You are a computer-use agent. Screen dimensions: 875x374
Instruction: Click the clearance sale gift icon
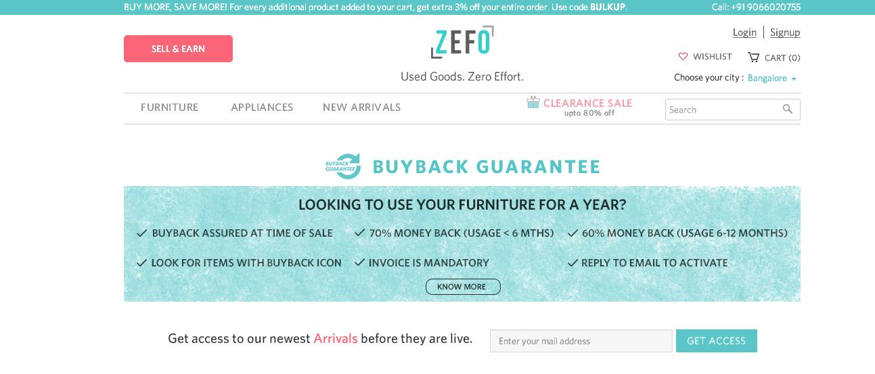click(x=533, y=102)
